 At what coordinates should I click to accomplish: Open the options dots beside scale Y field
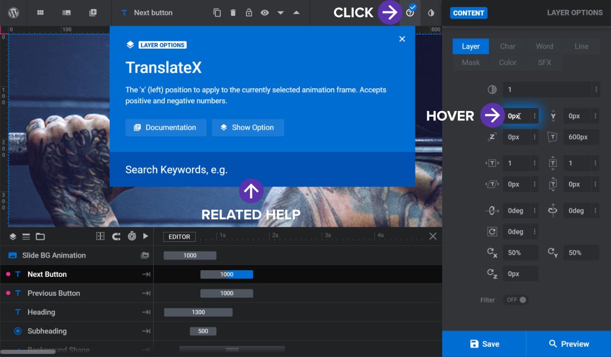click(595, 163)
